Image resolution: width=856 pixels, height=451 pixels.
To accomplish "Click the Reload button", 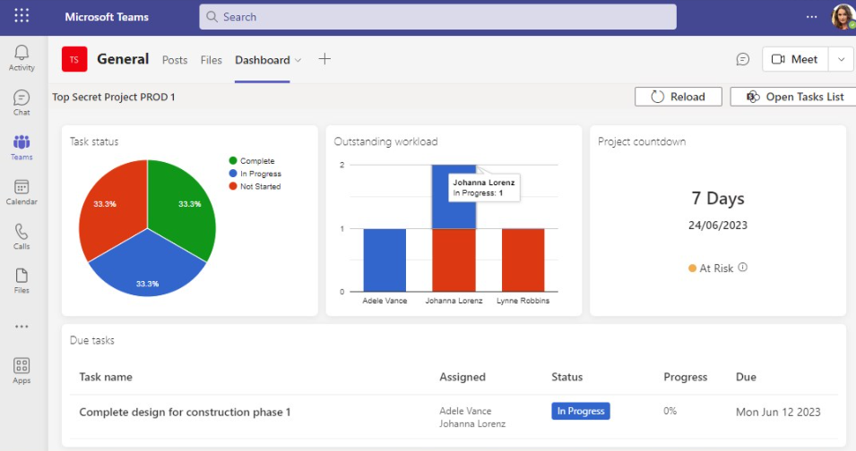I will (x=678, y=97).
